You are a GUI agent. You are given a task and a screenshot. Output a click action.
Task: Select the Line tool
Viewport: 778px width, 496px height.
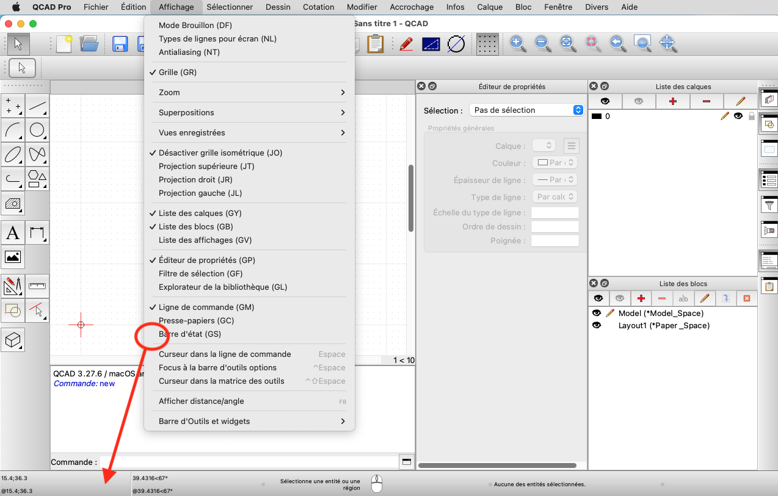coord(37,106)
